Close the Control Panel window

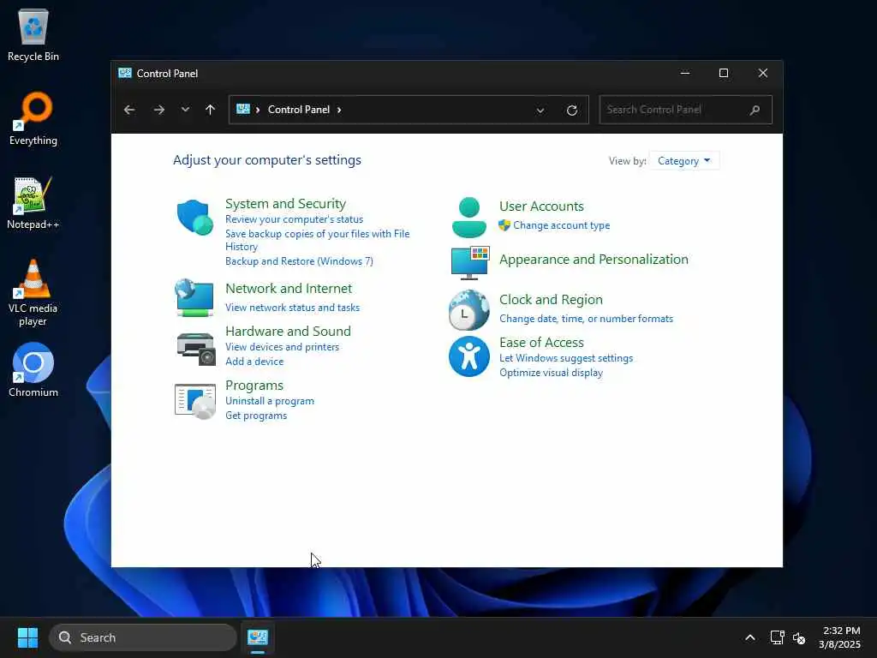(x=763, y=74)
